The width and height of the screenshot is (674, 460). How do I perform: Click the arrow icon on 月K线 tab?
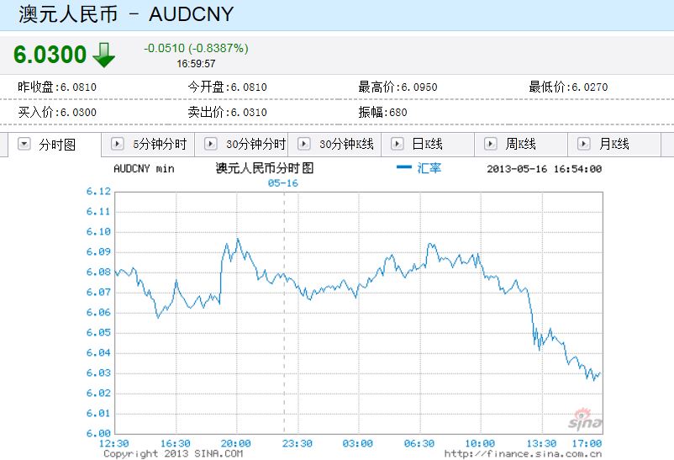click(583, 144)
